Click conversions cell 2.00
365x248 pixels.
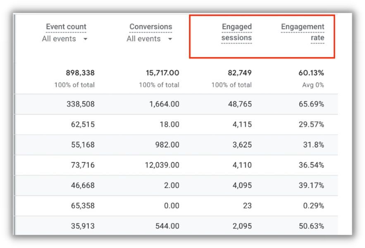point(172,185)
